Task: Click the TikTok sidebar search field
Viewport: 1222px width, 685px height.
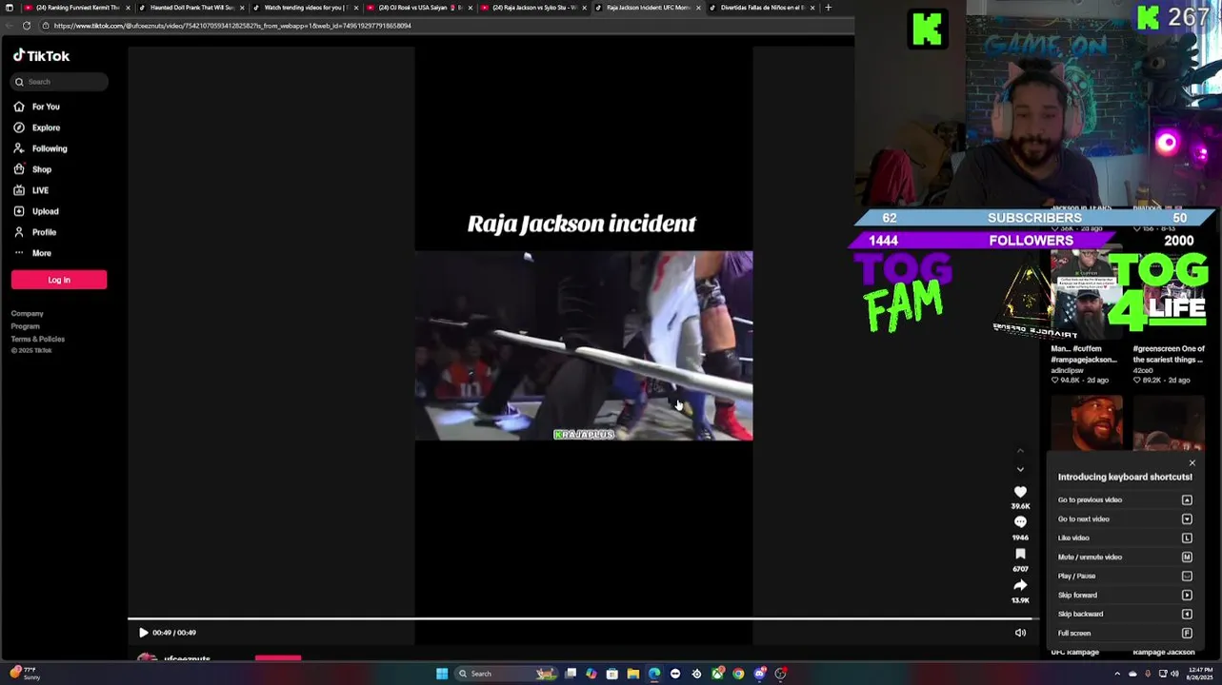Action: (x=59, y=82)
